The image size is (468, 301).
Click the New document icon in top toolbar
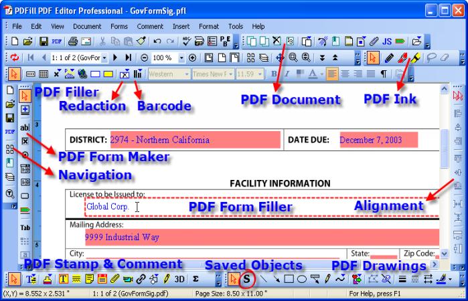tap(14, 41)
